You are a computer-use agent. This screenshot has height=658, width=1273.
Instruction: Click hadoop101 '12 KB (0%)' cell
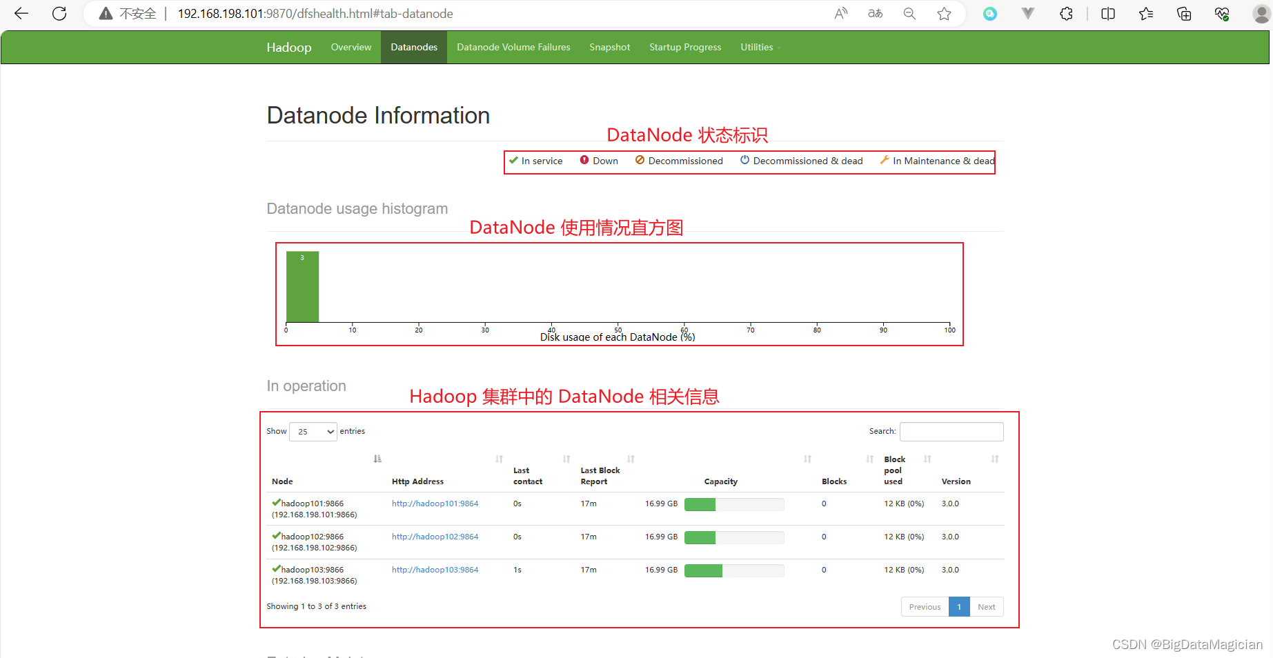click(904, 504)
